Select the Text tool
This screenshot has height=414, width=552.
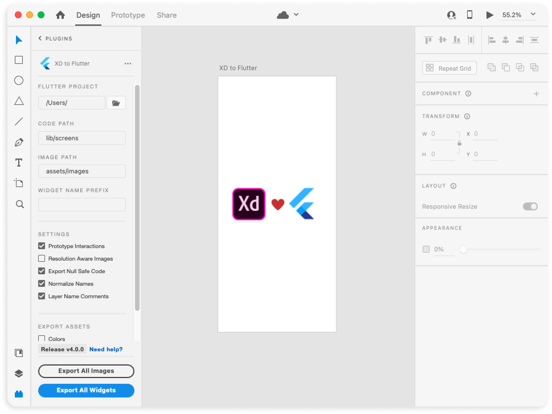[x=19, y=163]
